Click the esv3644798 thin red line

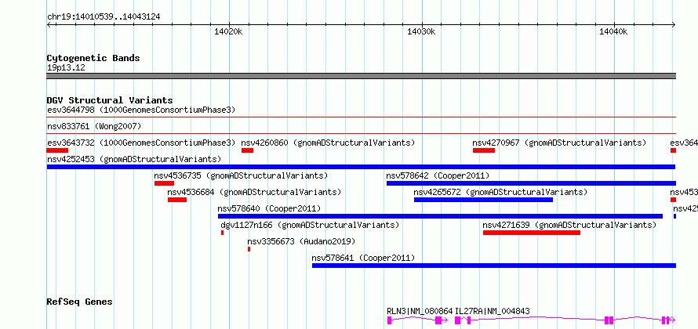361,117
